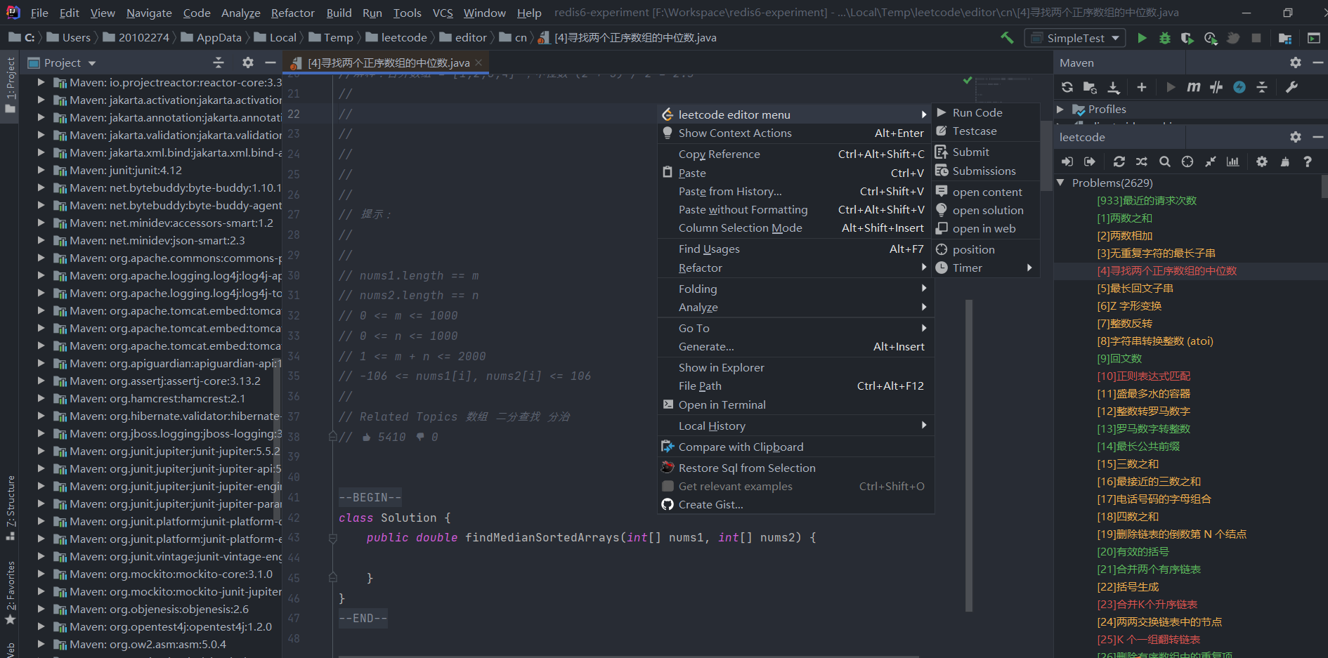Download Maven sources and documentation
This screenshot has width=1328, height=658.
coord(1114,87)
